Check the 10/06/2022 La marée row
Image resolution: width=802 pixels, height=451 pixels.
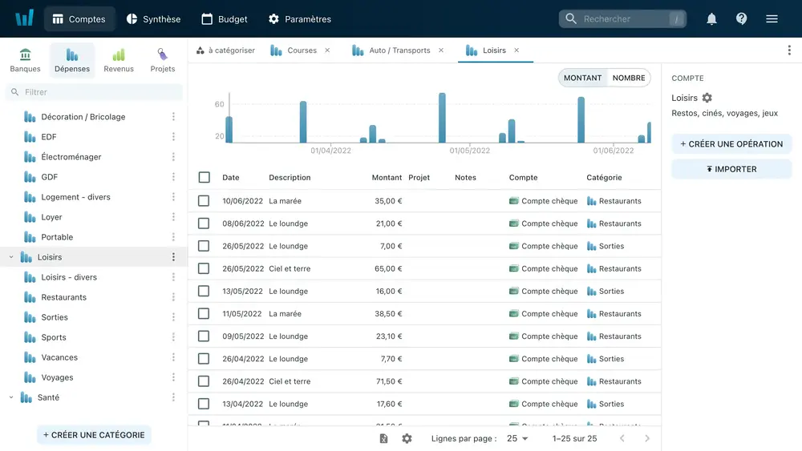[x=204, y=201]
